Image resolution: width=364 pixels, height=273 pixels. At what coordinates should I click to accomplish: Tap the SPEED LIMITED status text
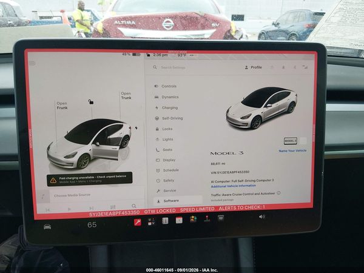[x=197, y=209]
